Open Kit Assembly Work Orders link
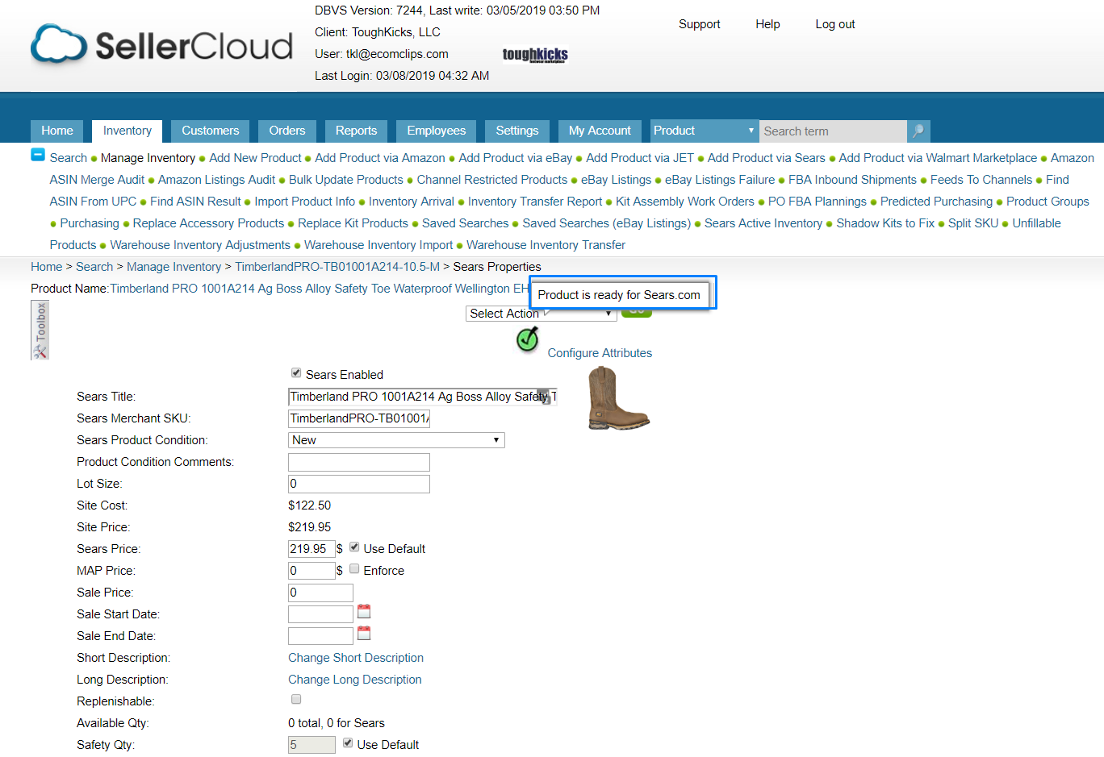The width and height of the screenshot is (1104, 757). click(x=685, y=202)
